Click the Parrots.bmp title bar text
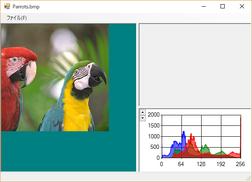The image size is (252, 182). coord(26,6)
